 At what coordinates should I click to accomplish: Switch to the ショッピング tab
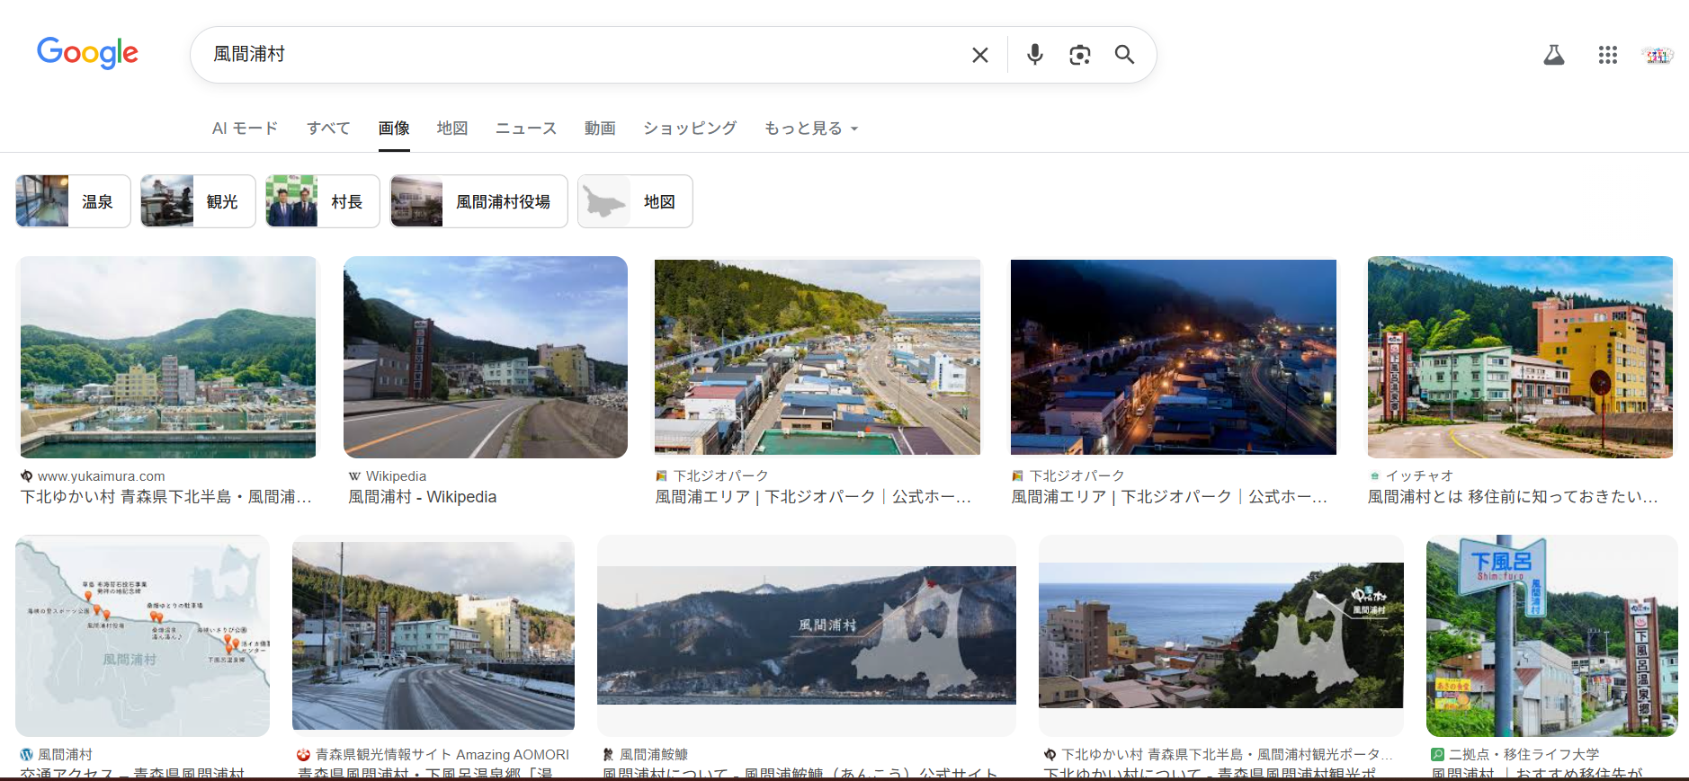690,129
